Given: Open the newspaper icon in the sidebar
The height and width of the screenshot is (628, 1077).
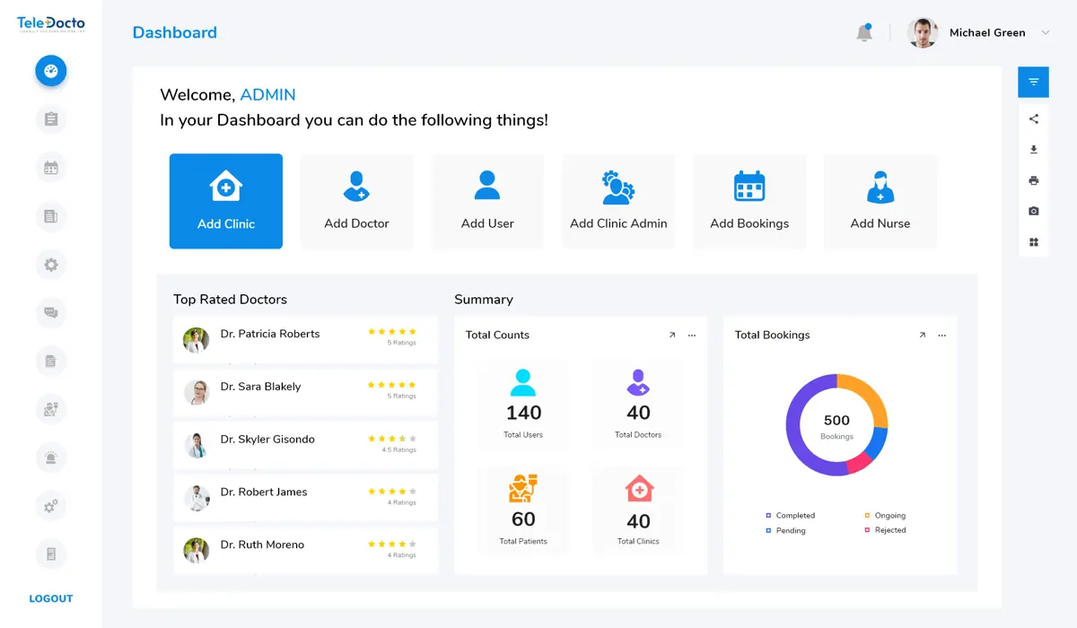Looking at the screenshot, I should 51,216.
